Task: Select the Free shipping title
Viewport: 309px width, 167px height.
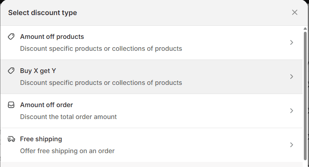Action: 41,139
